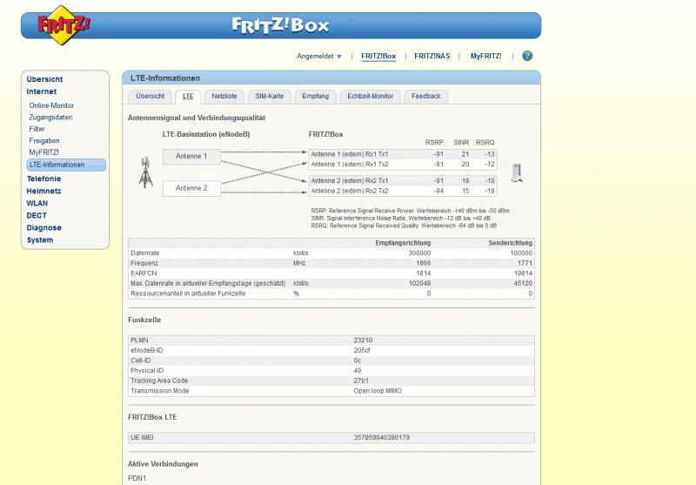Click the eNodeB-ID value 205cf
Viewport: 696px width, 485px height.
tap(361, 350)
